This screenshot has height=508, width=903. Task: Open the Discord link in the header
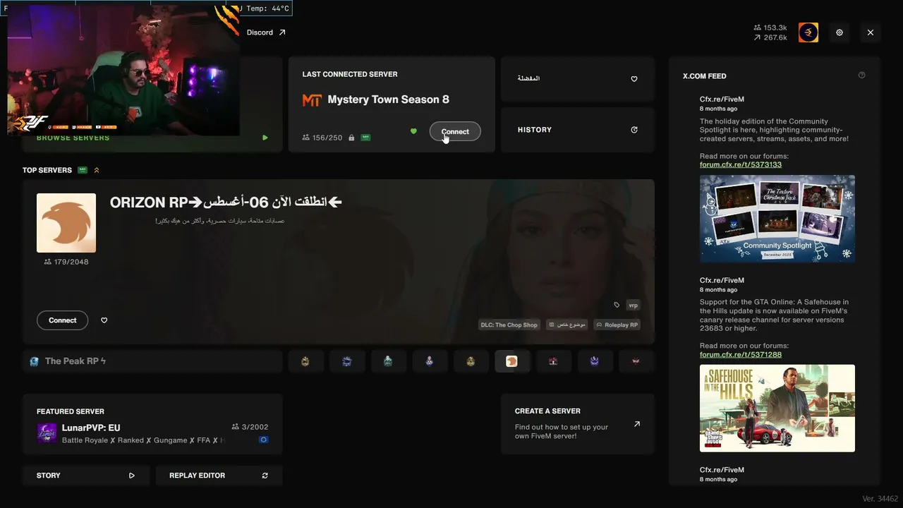point(267,32)
